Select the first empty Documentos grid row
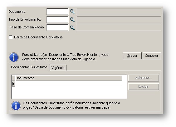The height and width of the screenshot is (127, 176). [x=69, y=84]
